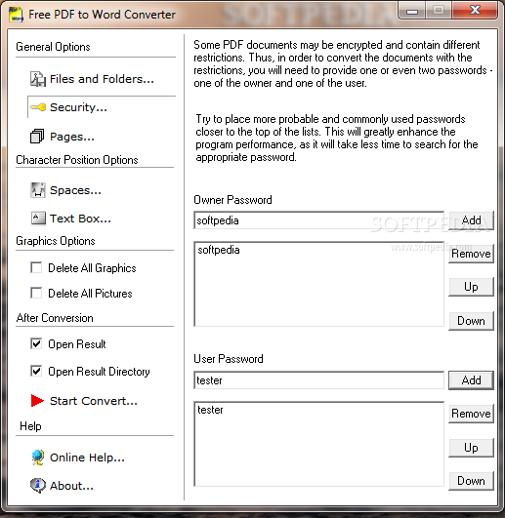505x518 pixels.
Task: Move owner password Down
Action: pos(471,321)
